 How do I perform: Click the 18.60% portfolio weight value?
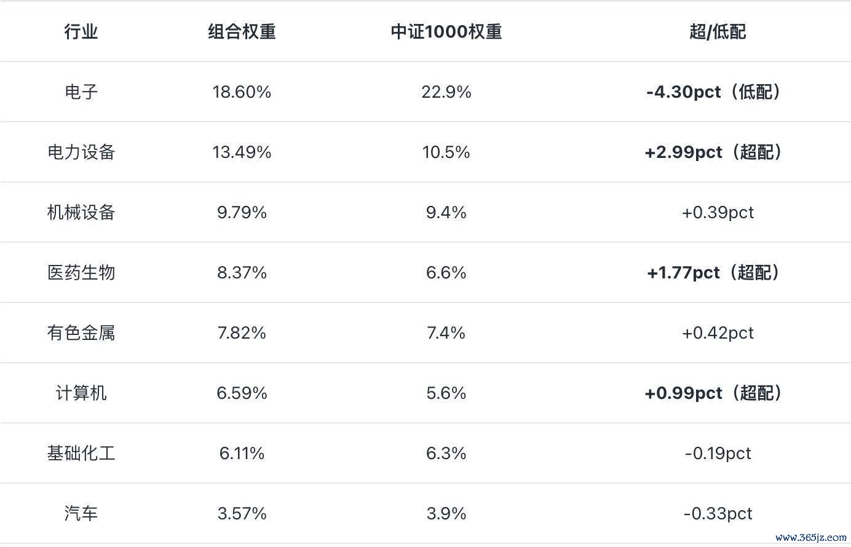(x=242, y=92)
